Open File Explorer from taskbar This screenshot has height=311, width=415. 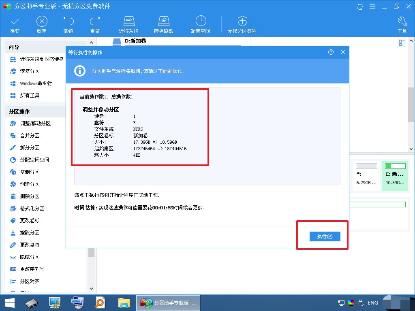tap(124, 303)
